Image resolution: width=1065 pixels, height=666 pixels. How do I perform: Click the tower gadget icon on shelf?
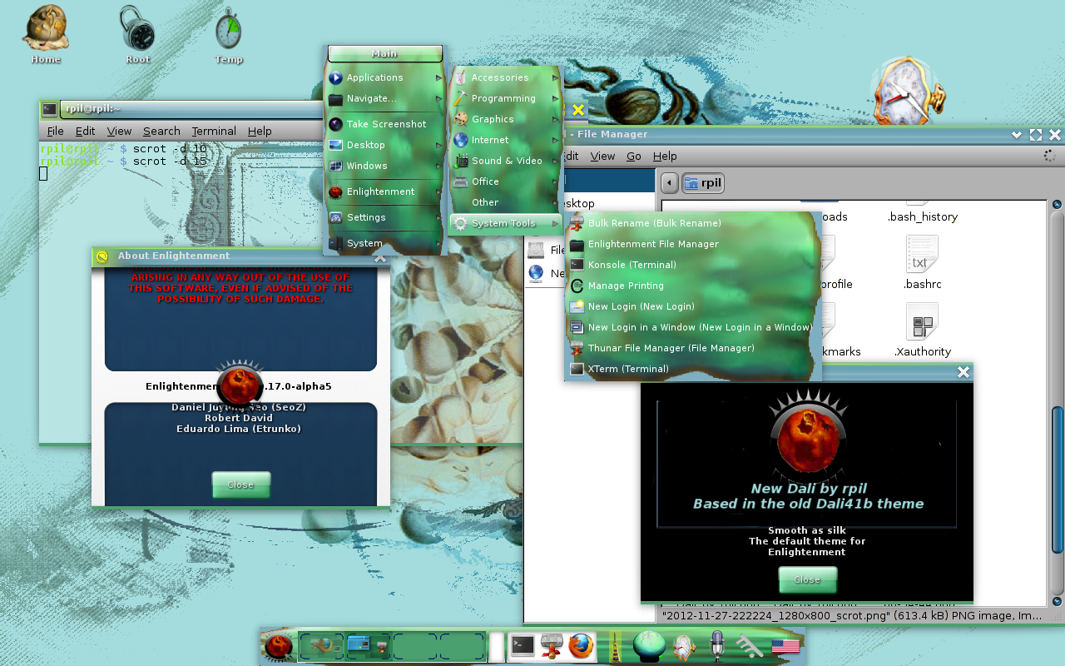[617, 646]
